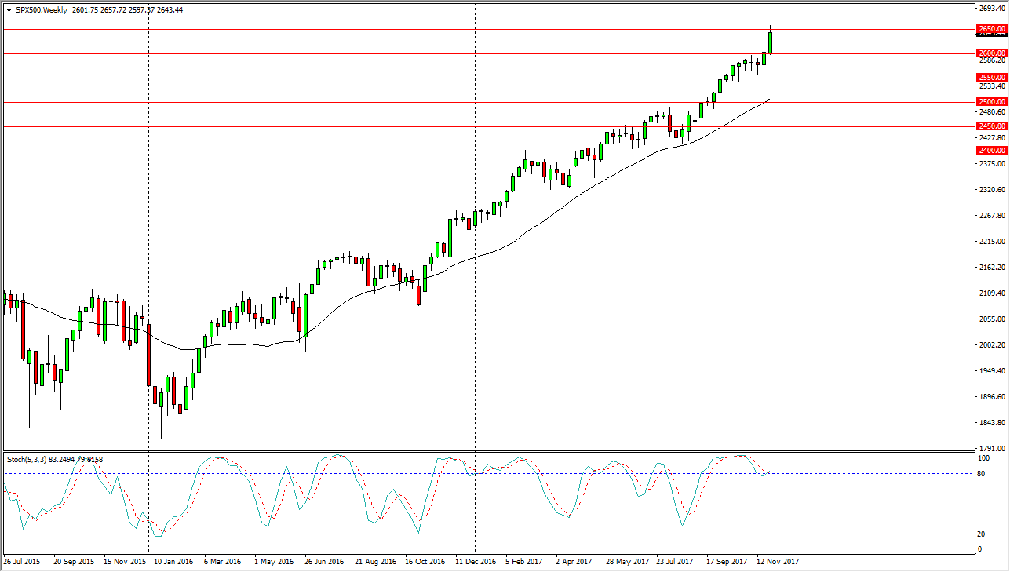1010x572 pixels.
Task: Click the 23 Jul 2017 date label
Action: [x=676, y=562]
